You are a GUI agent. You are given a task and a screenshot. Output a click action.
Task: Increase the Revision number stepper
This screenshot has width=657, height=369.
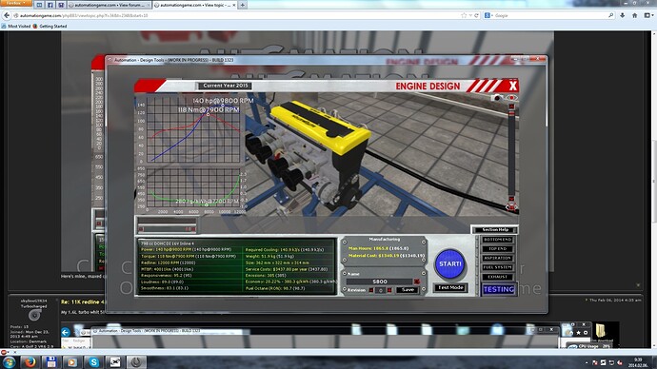point(389,290)
